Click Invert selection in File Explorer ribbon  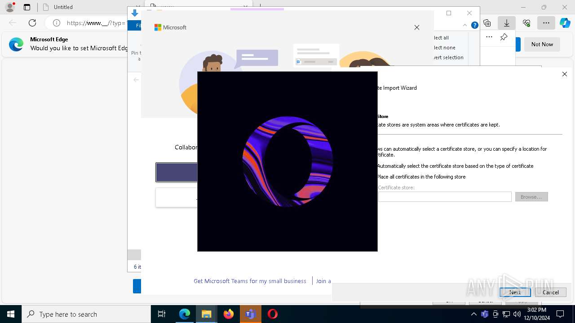[x=448, y=57]
